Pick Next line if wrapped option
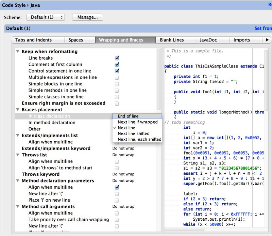 tap(137, 122)
